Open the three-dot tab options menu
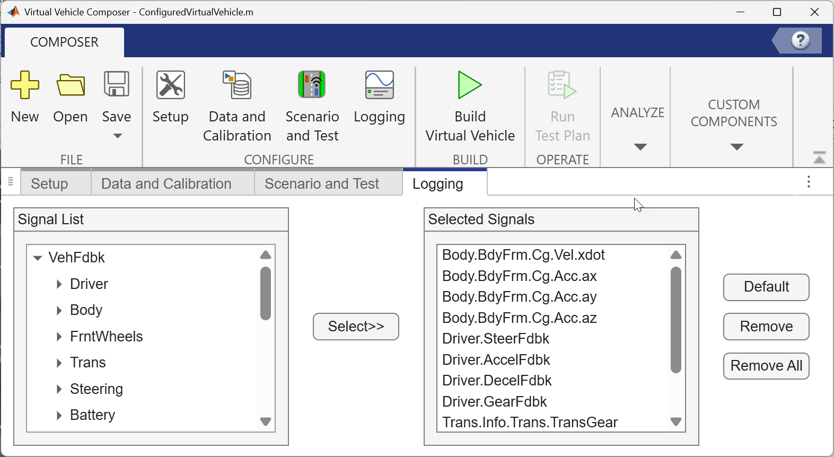This screenshot has height=457, width=834. (x=809, y=182)
